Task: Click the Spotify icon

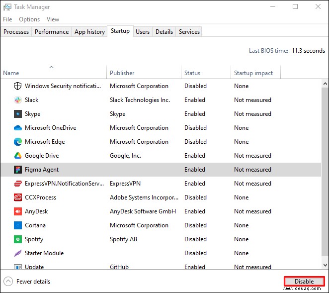Action: (18, 239)
